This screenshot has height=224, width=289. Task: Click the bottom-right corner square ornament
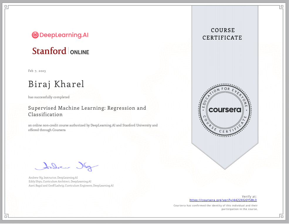(x=282, y=217)
